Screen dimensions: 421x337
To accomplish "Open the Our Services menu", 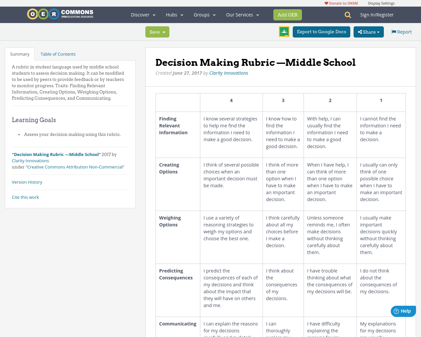I will point(242,14).
